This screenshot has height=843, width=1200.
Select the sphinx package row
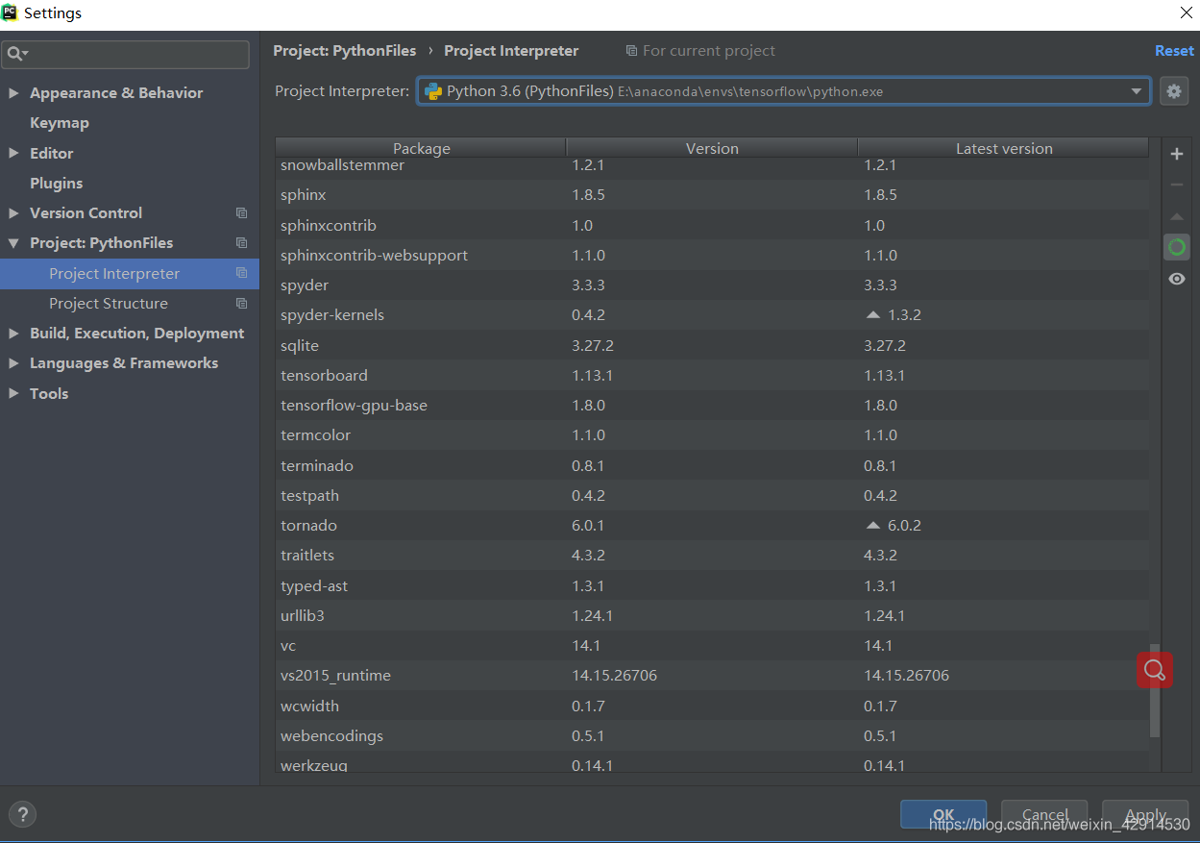pyautogui.click(x=712, y=195)
